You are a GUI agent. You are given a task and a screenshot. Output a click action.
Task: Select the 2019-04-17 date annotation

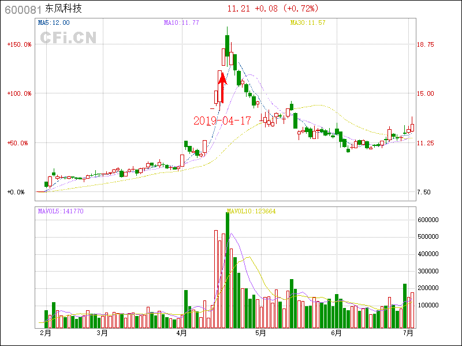point(222,121)
